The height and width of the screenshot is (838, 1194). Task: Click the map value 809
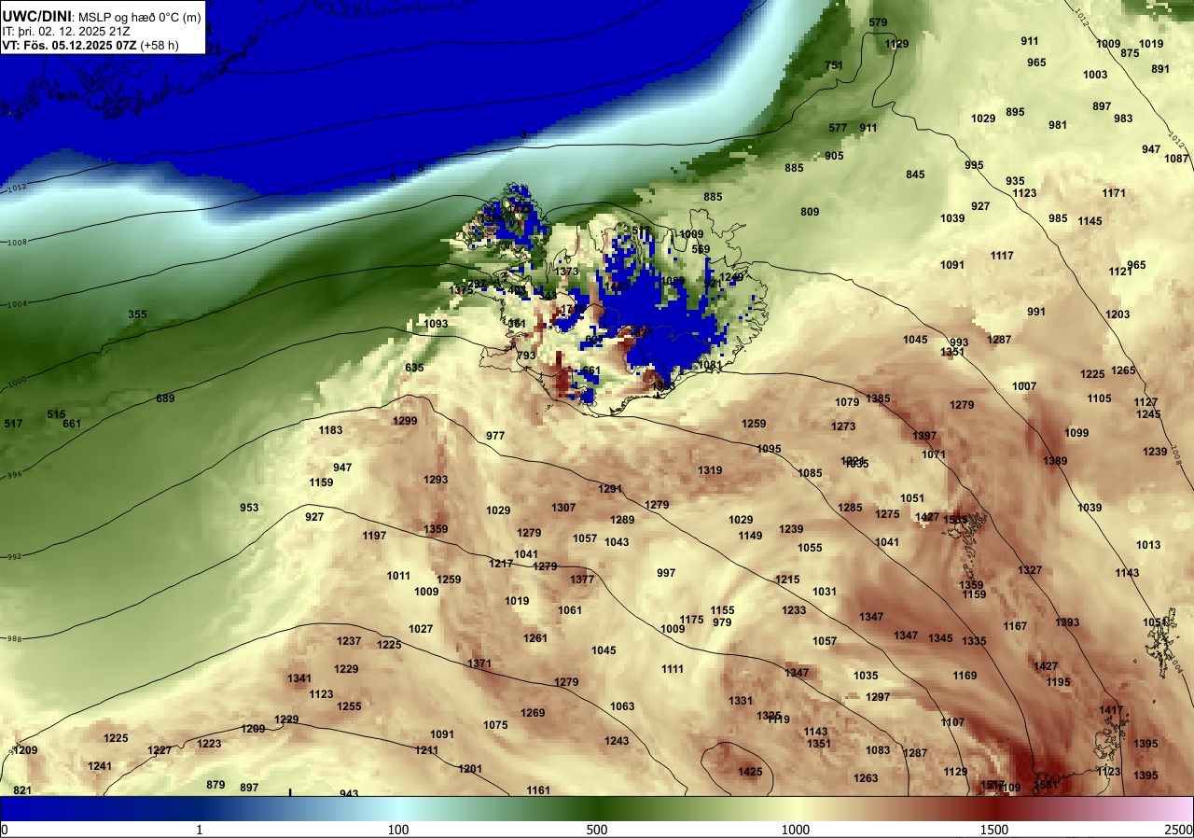click(810, 212)
